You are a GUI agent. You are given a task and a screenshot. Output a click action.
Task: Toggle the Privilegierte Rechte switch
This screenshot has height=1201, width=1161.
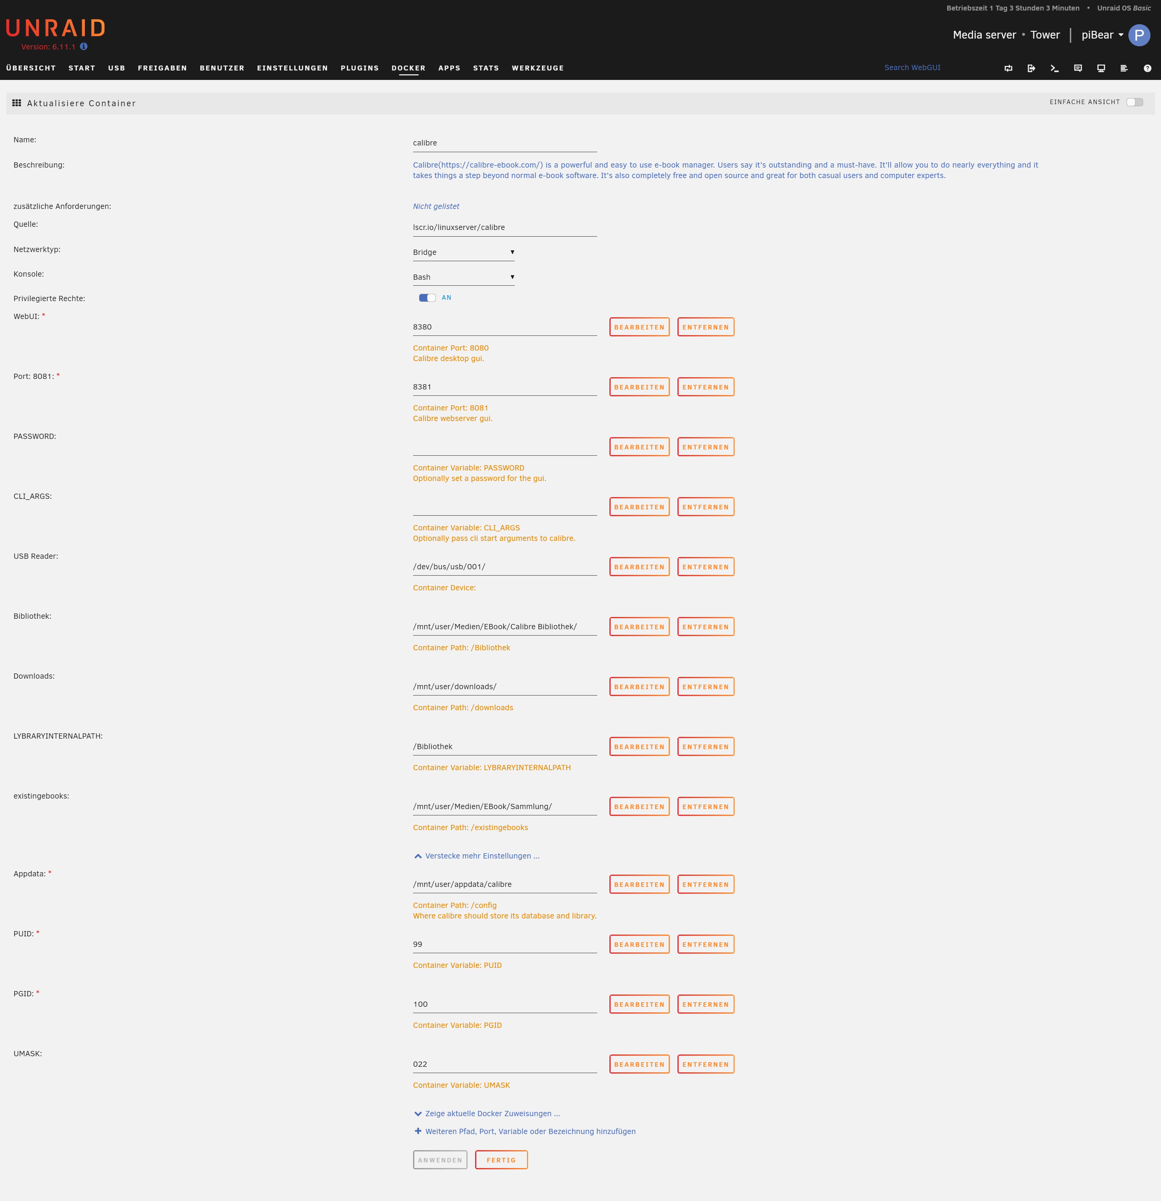click(427, 298)
